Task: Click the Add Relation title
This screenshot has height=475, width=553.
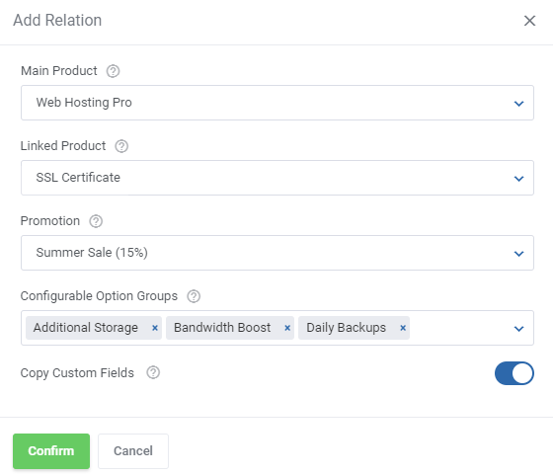Action: click(57, 20)
